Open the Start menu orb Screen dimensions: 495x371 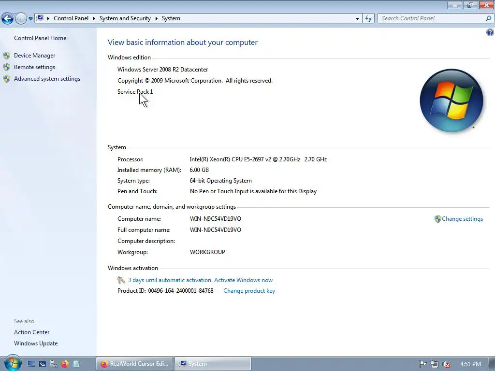pyautogui.click(x=13, y=363)
